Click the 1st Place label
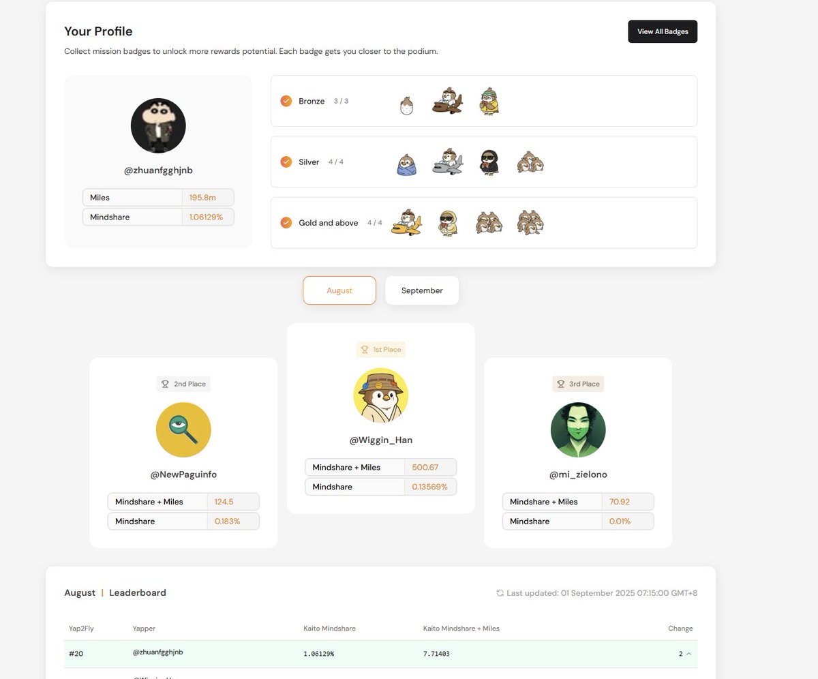Image resolution: width=818 pixels, height=679 pixels. 387,350
